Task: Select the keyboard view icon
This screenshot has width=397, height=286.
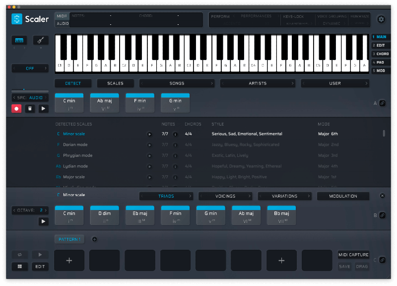Action: [19, 40]
